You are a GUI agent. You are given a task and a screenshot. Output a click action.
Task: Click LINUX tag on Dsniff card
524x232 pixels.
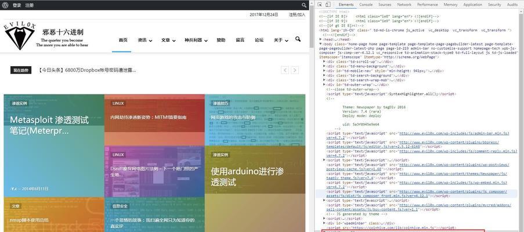(118, 155)
